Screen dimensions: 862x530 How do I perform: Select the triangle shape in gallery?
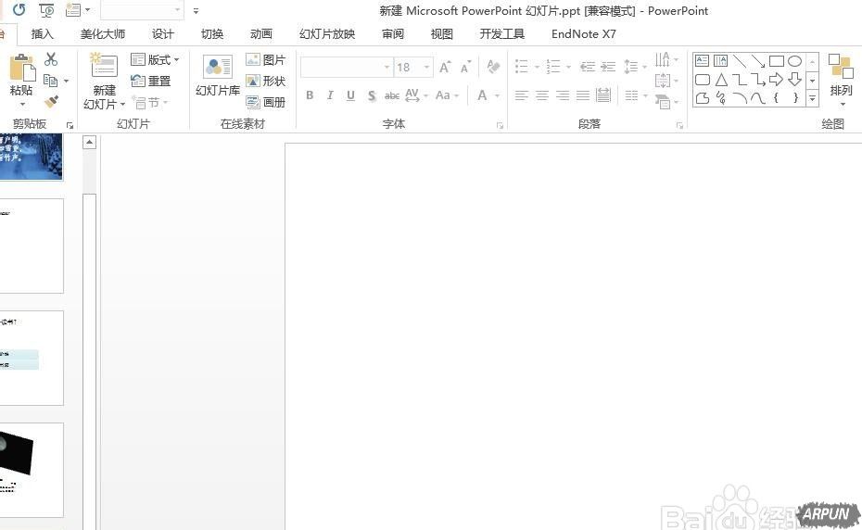click(720, 80)
